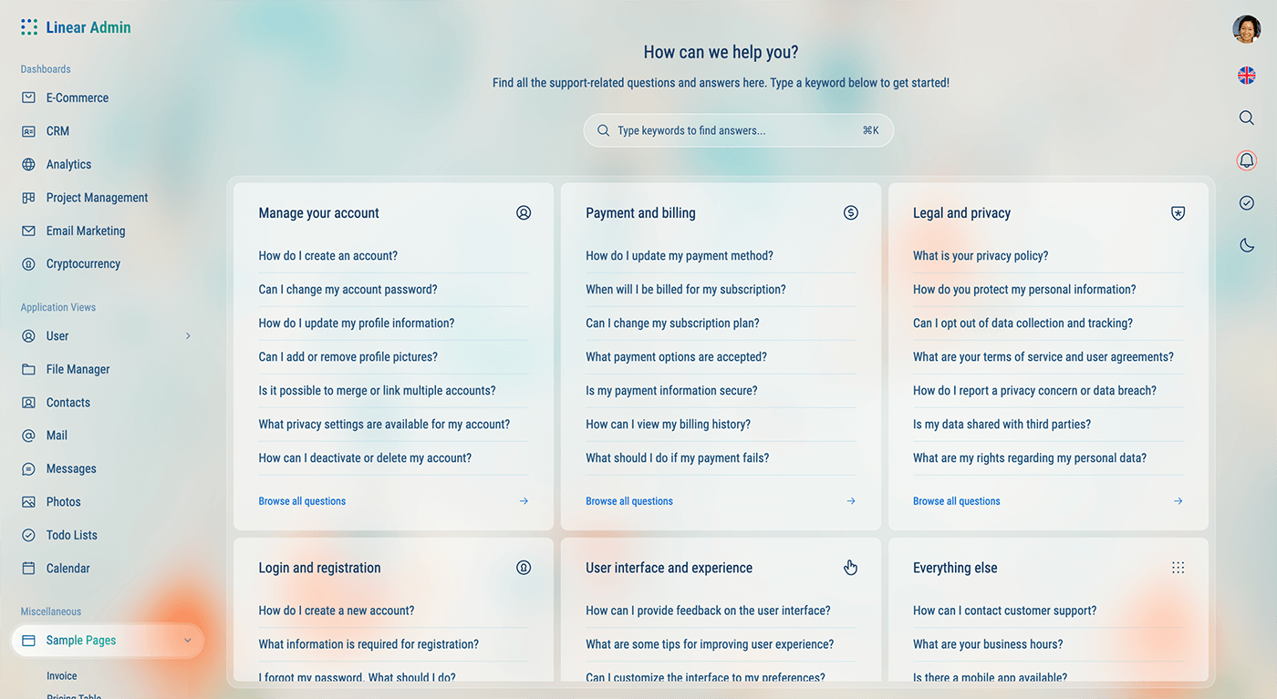
Task: Open 'Can I add or remove profile pictures?'
Action: (x=348, y=357)
